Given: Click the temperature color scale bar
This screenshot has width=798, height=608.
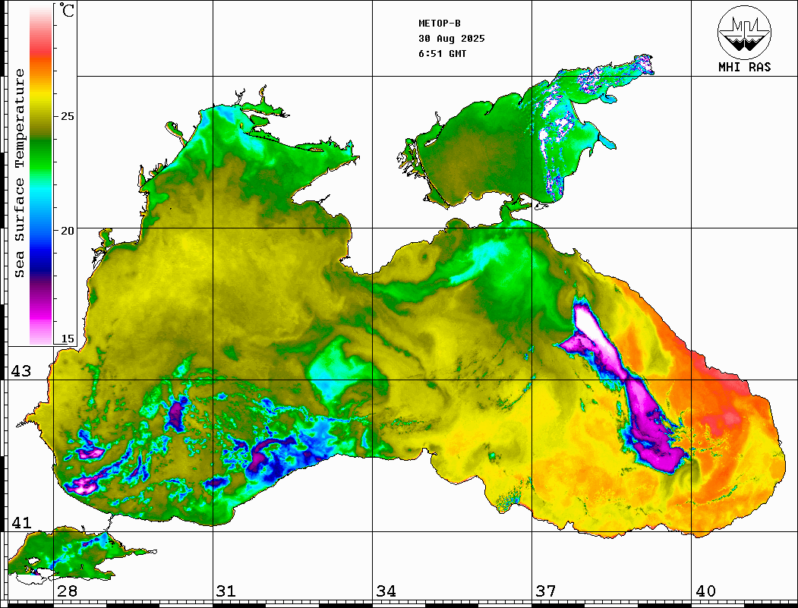Looking at the screenshot, I should coord(41,175).
